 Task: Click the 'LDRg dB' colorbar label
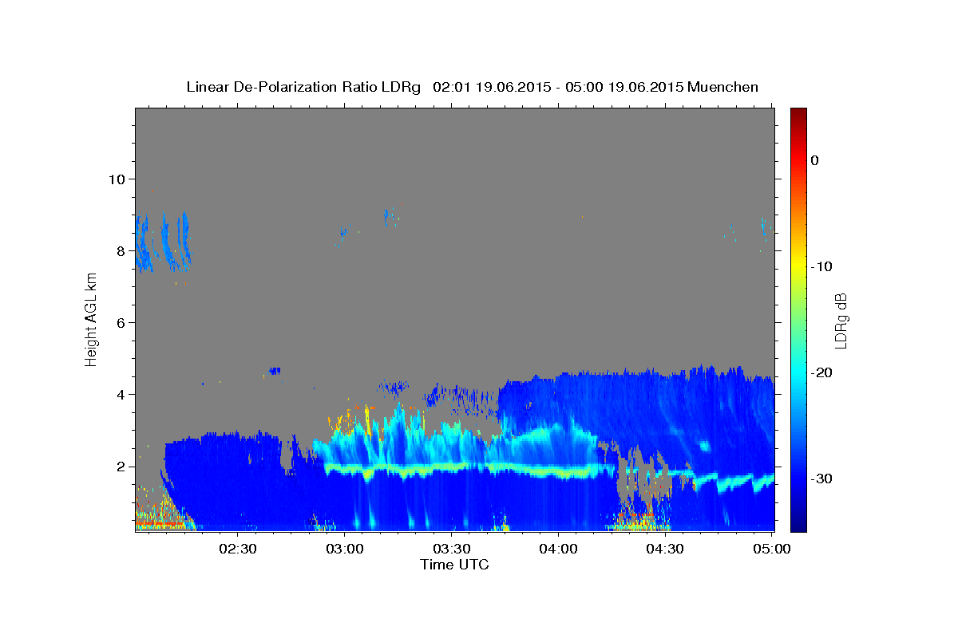[840, 319]
